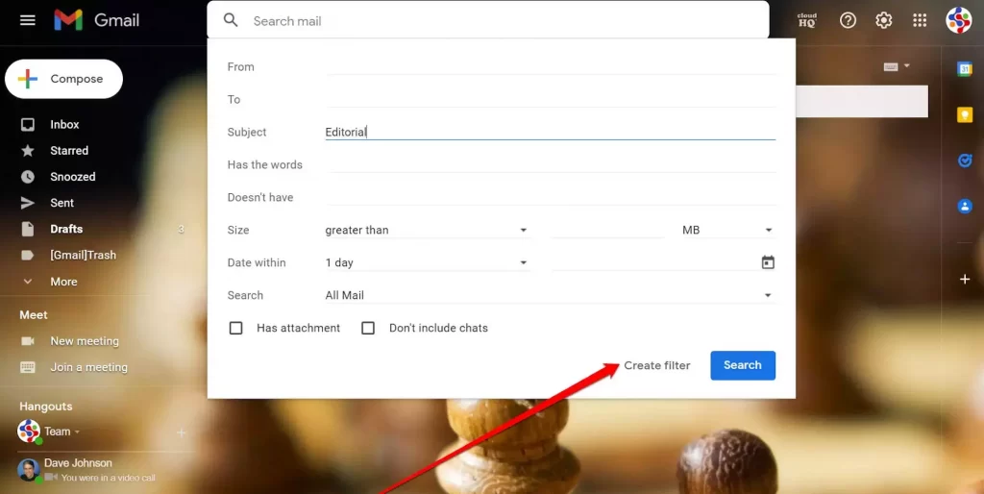Screen dimensions: 984x494
Task: Open the Search All Mail dropdown
Action: click(550, 296)
